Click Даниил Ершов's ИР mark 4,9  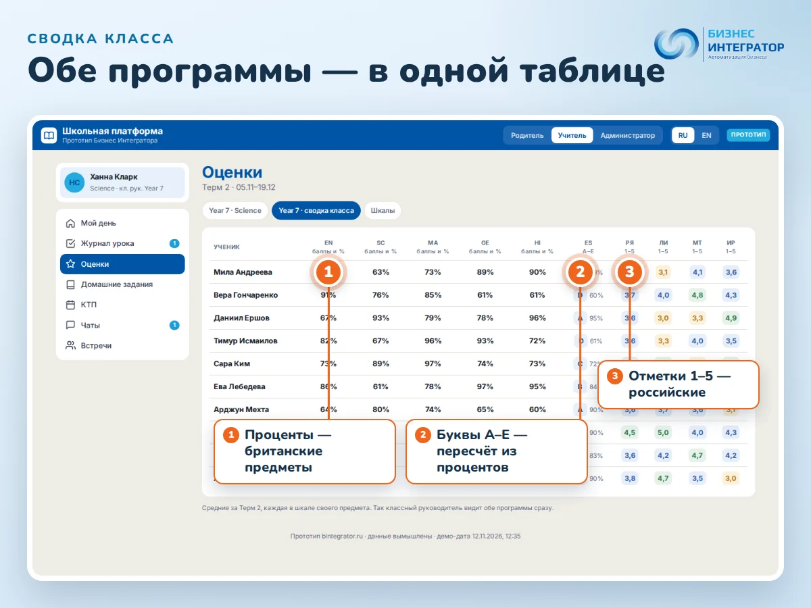pos(731,318)
